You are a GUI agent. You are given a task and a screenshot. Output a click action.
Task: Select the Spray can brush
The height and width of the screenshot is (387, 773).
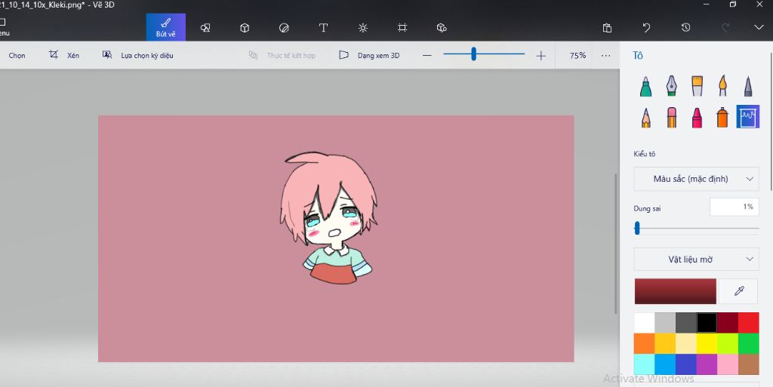tap(722, 117)
